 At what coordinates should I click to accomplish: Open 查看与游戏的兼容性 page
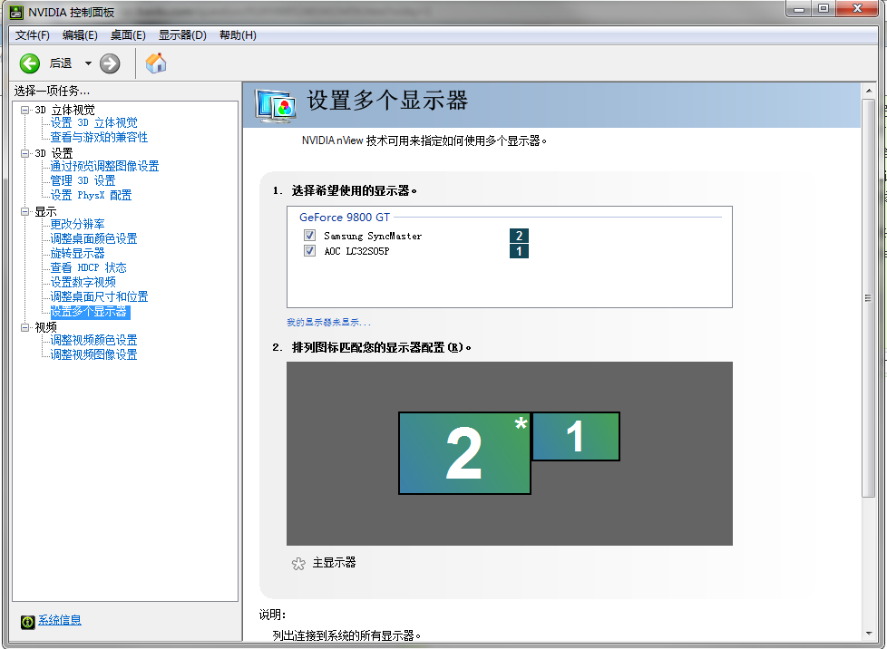coord(99,138)
